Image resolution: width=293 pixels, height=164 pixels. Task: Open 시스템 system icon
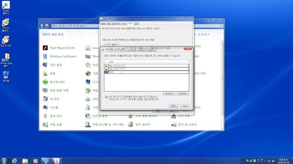pos(45,108)
